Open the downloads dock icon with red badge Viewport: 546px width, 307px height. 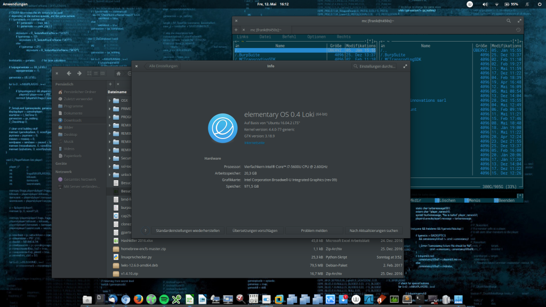(343, 299)
